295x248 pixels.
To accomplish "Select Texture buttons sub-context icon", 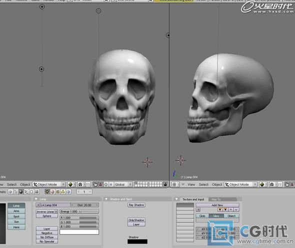I will point(58,192).
